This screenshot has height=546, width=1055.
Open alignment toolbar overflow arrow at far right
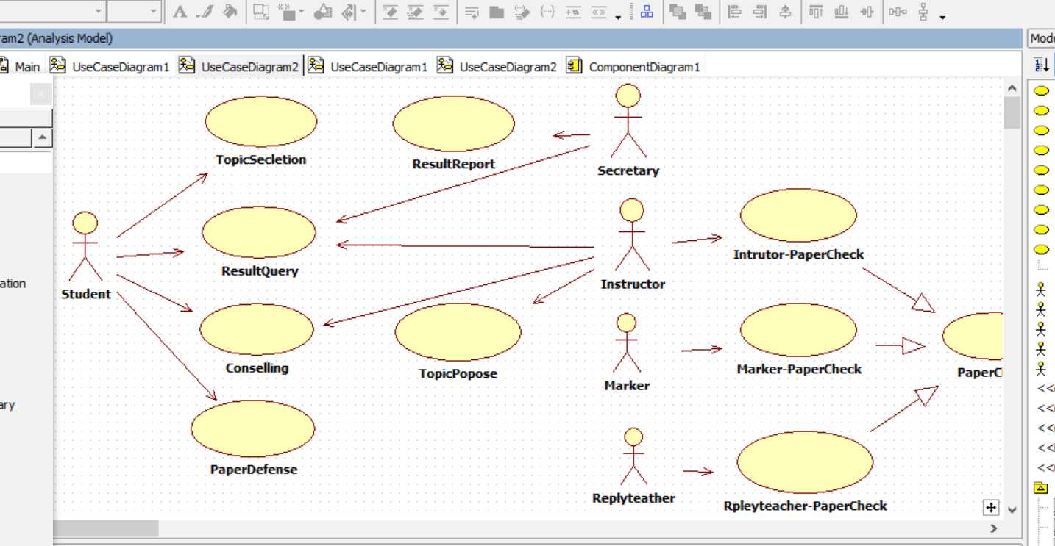point(942,16)
